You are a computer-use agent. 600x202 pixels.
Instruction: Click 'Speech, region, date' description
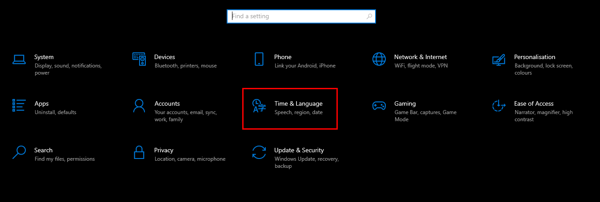[299, 112]
